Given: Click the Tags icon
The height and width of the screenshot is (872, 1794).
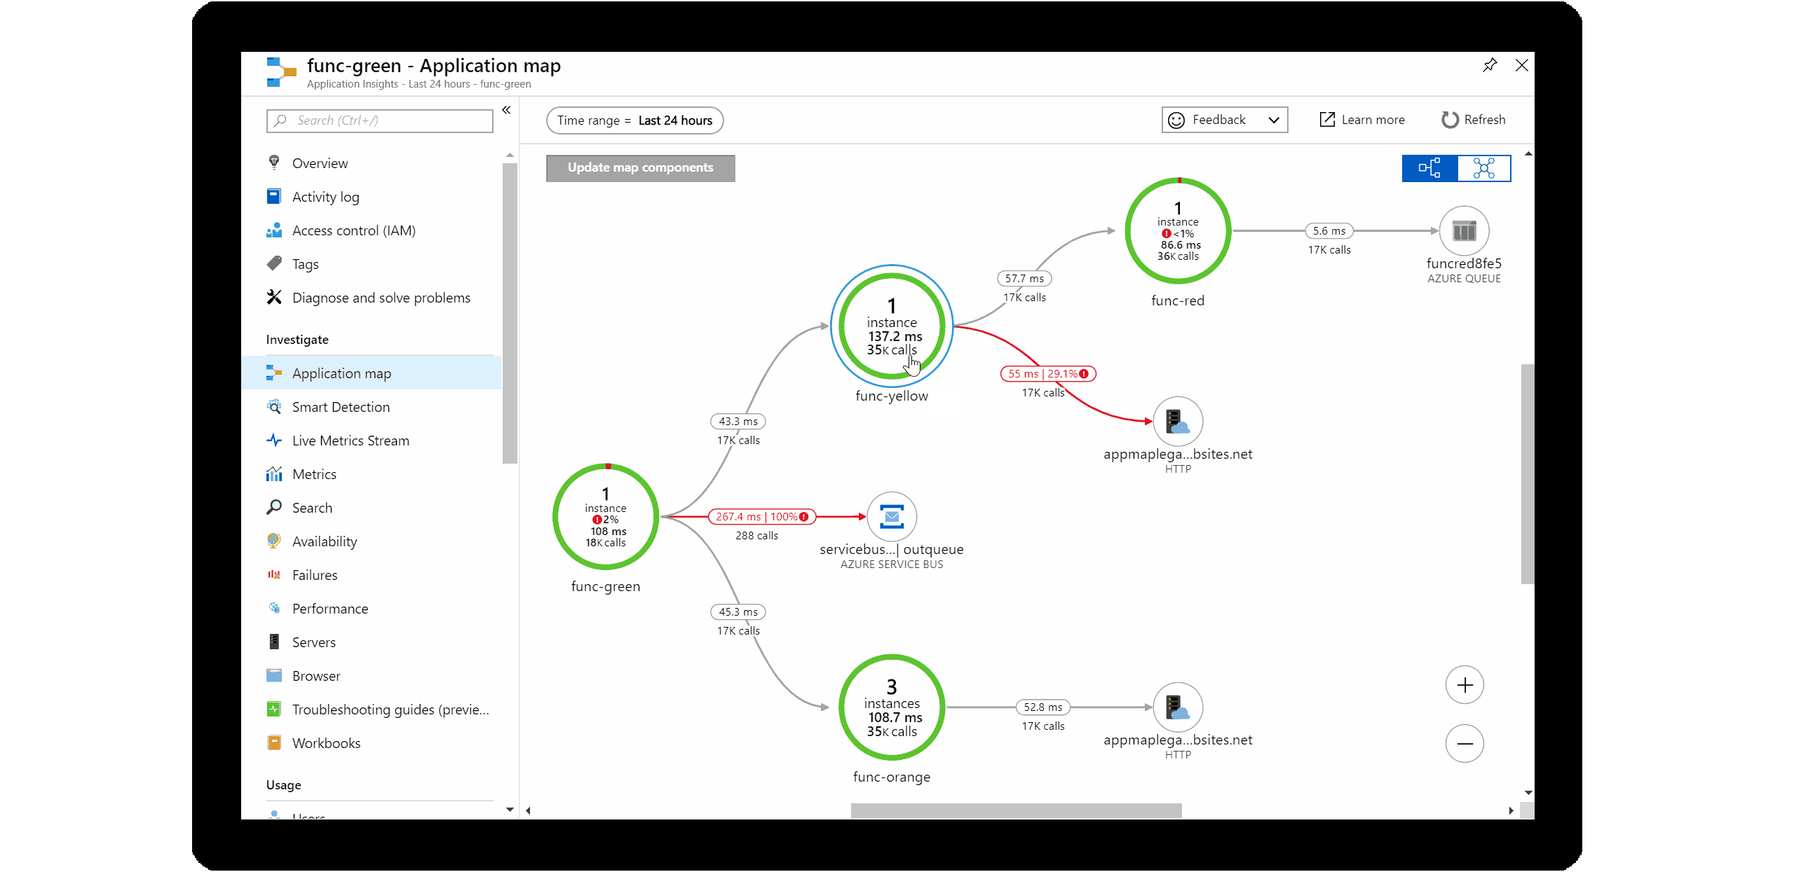Looking at the screenshot, I should [274, 263].
